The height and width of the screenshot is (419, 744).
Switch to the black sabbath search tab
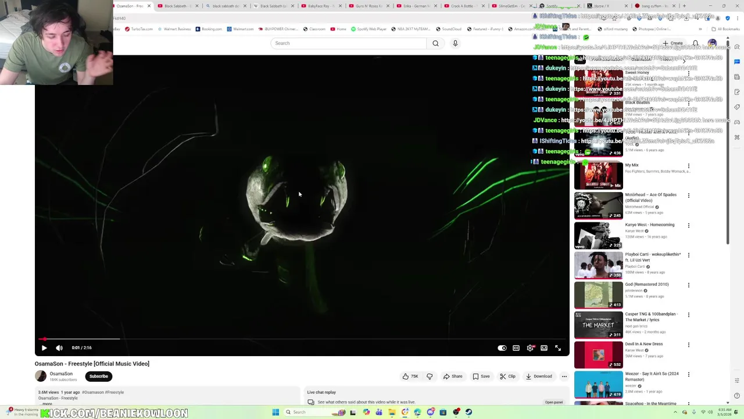click(x=226, y=6)
